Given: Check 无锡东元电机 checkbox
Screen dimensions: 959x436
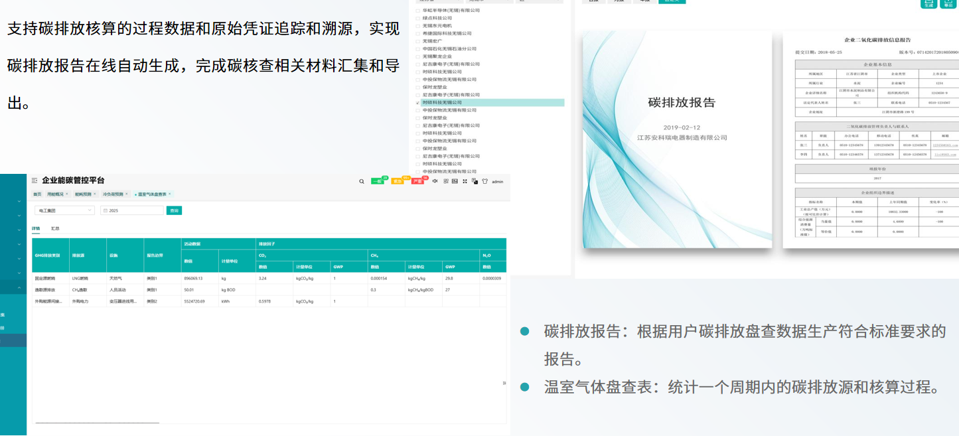Looking at the screenshot, I should [417, 26].
